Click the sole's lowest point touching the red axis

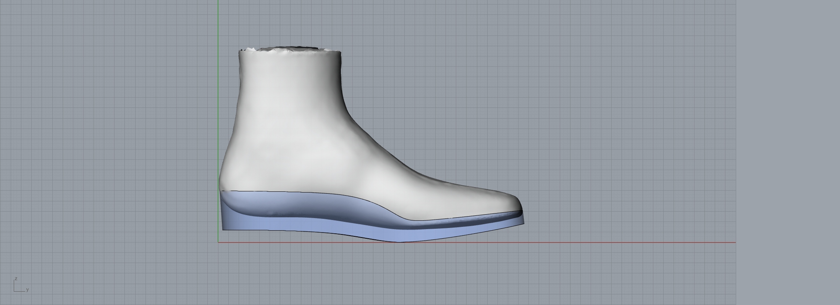[399, 241]
